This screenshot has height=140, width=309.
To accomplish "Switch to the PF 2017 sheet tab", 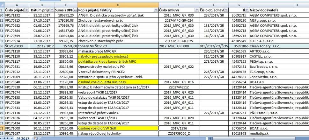I will (x=23, y=138).
